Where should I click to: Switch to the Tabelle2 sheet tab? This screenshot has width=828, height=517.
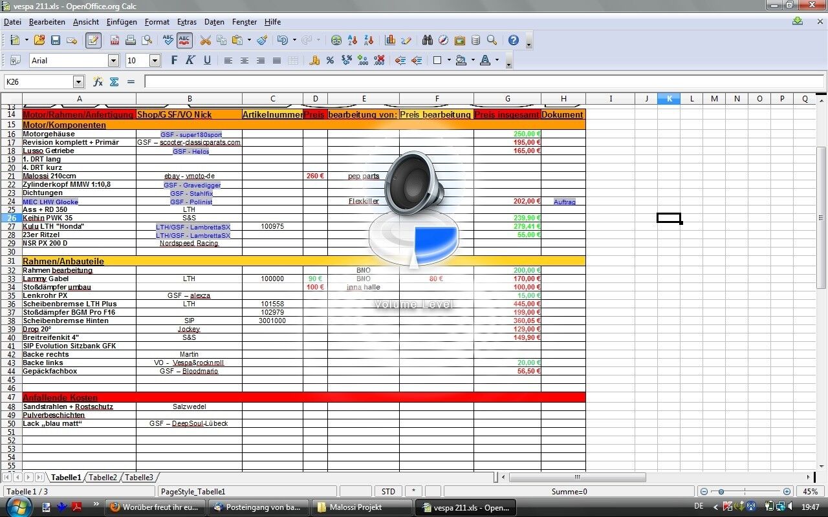tap(103, 478)
